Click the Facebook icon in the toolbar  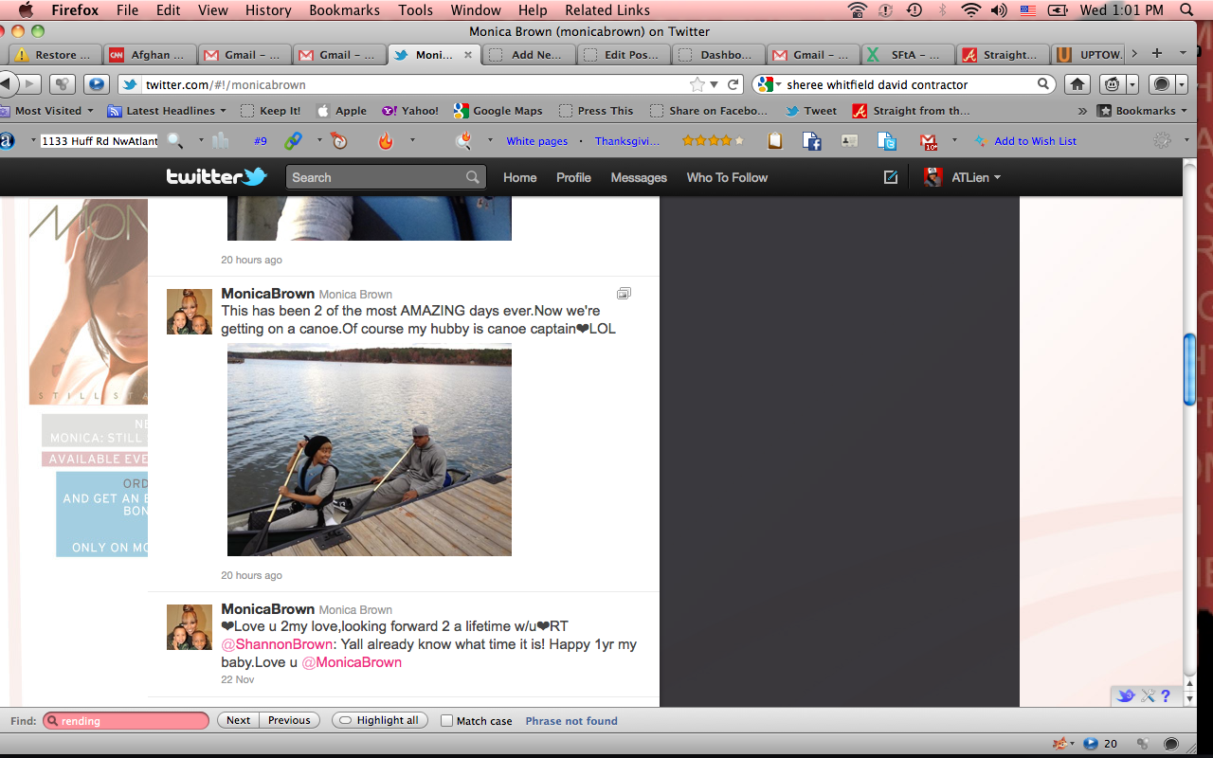click(x=812, y=141)
